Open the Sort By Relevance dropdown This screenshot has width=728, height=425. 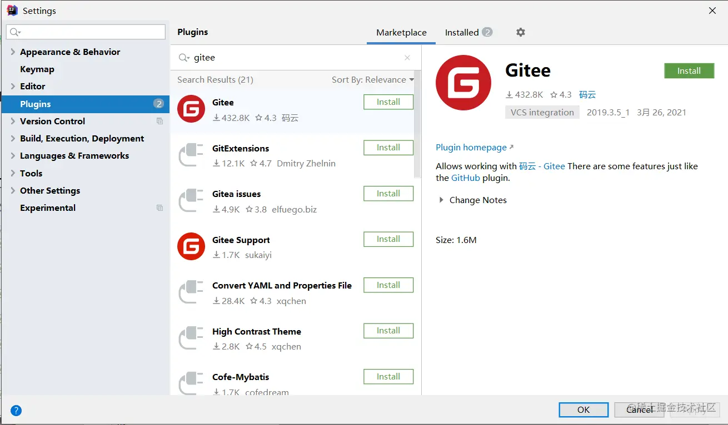coord(373,80)
